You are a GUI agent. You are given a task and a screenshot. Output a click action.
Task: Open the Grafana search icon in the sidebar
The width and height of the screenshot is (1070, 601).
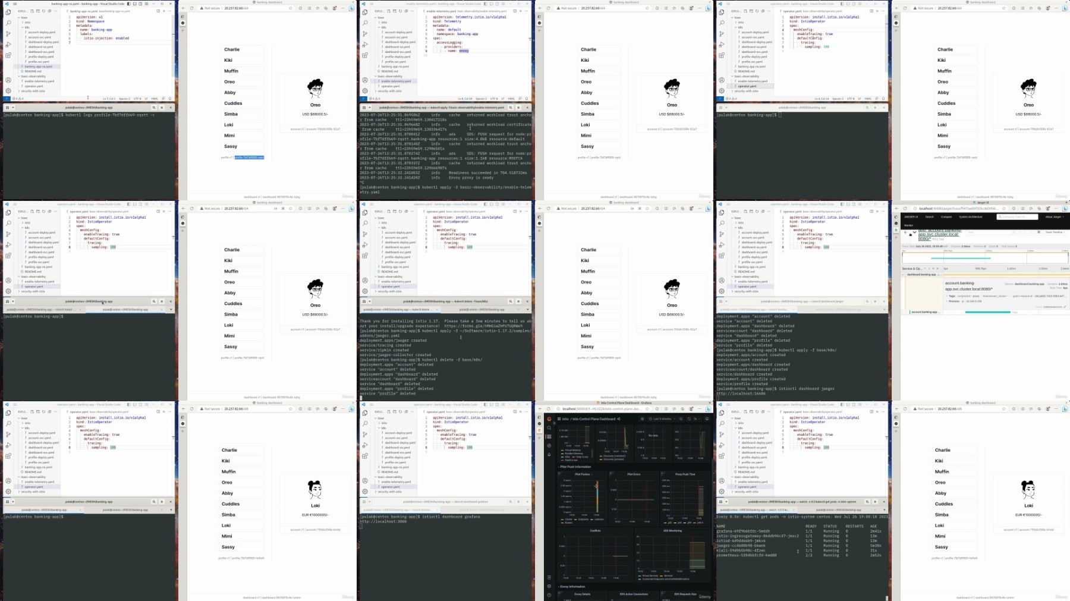[549, 427]
